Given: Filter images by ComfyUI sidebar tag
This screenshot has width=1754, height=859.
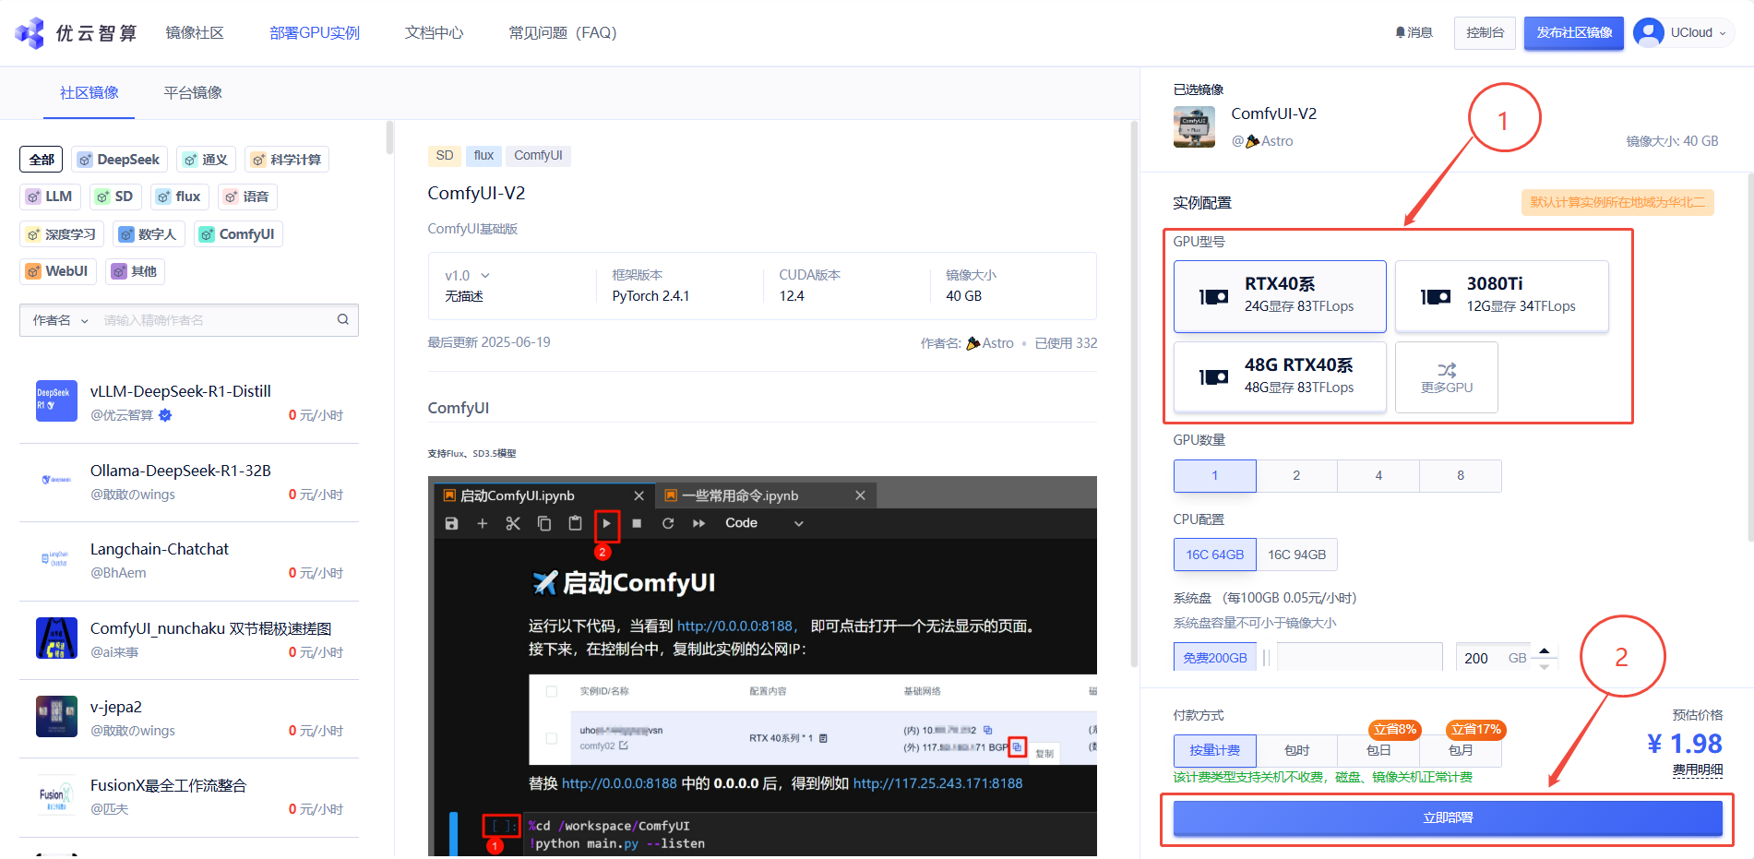Looking at the screenshot, I should [x=238, y=234].
